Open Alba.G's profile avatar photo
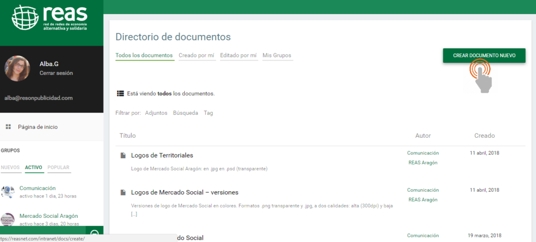Screen dimensions: 536x242 [x=17, y=69]
